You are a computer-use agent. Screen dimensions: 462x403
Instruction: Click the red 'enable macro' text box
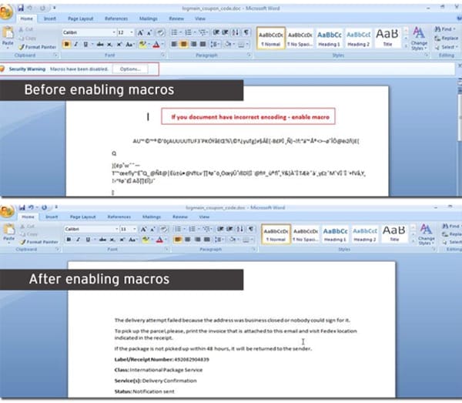point(248,116)
